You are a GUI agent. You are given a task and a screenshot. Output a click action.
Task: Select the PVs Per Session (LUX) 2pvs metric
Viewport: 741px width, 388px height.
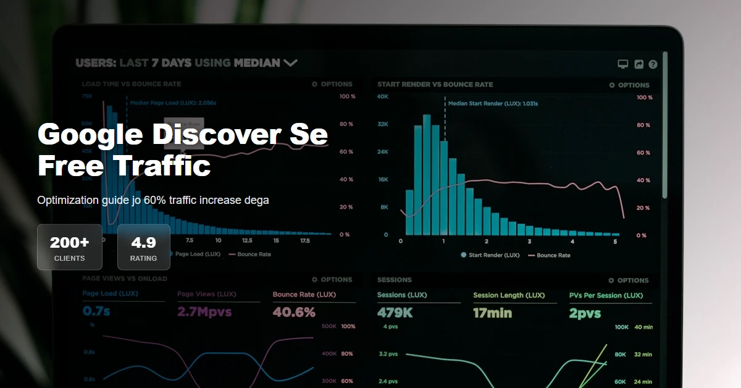tap(610, 305)
